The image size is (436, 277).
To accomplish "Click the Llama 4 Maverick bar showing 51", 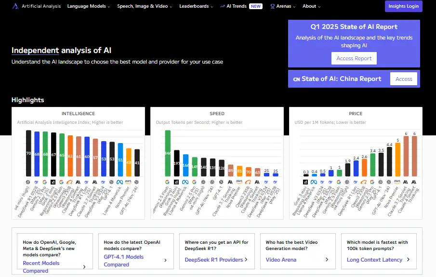I will 120,159.
